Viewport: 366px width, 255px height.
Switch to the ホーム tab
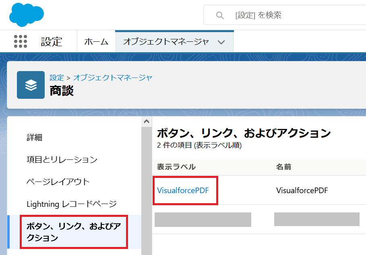pos(96,41)
